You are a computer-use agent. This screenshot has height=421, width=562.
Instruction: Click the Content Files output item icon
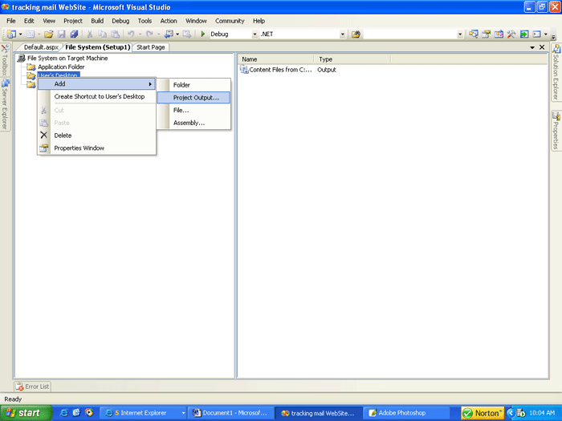coord(244,70)
